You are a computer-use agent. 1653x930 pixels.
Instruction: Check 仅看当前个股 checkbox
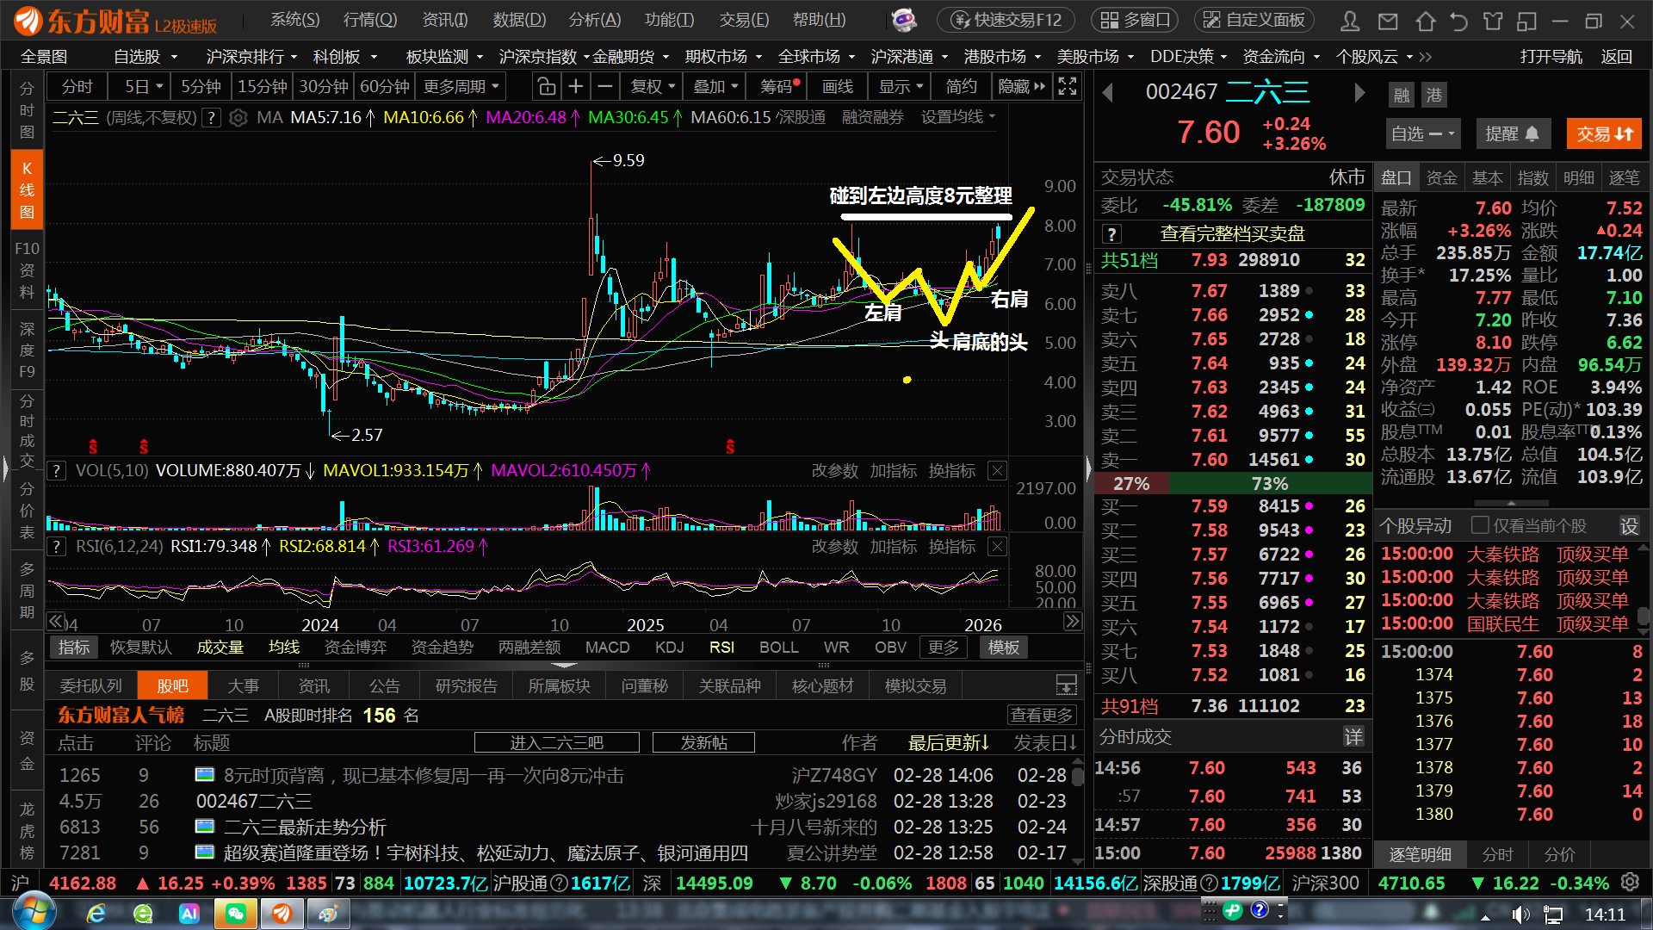[1480, 525]
